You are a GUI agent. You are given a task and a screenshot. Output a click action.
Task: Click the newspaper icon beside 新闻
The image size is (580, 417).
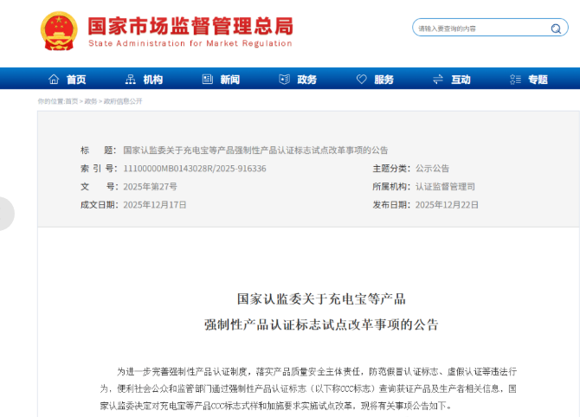pyautogui.click(x=206, y=80)
